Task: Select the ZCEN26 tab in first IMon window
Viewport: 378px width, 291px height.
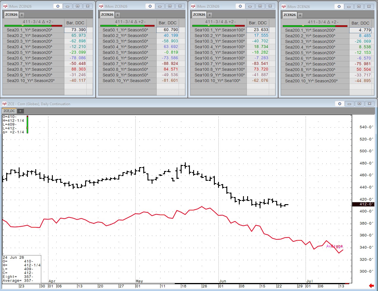Action: click(11, 15)
